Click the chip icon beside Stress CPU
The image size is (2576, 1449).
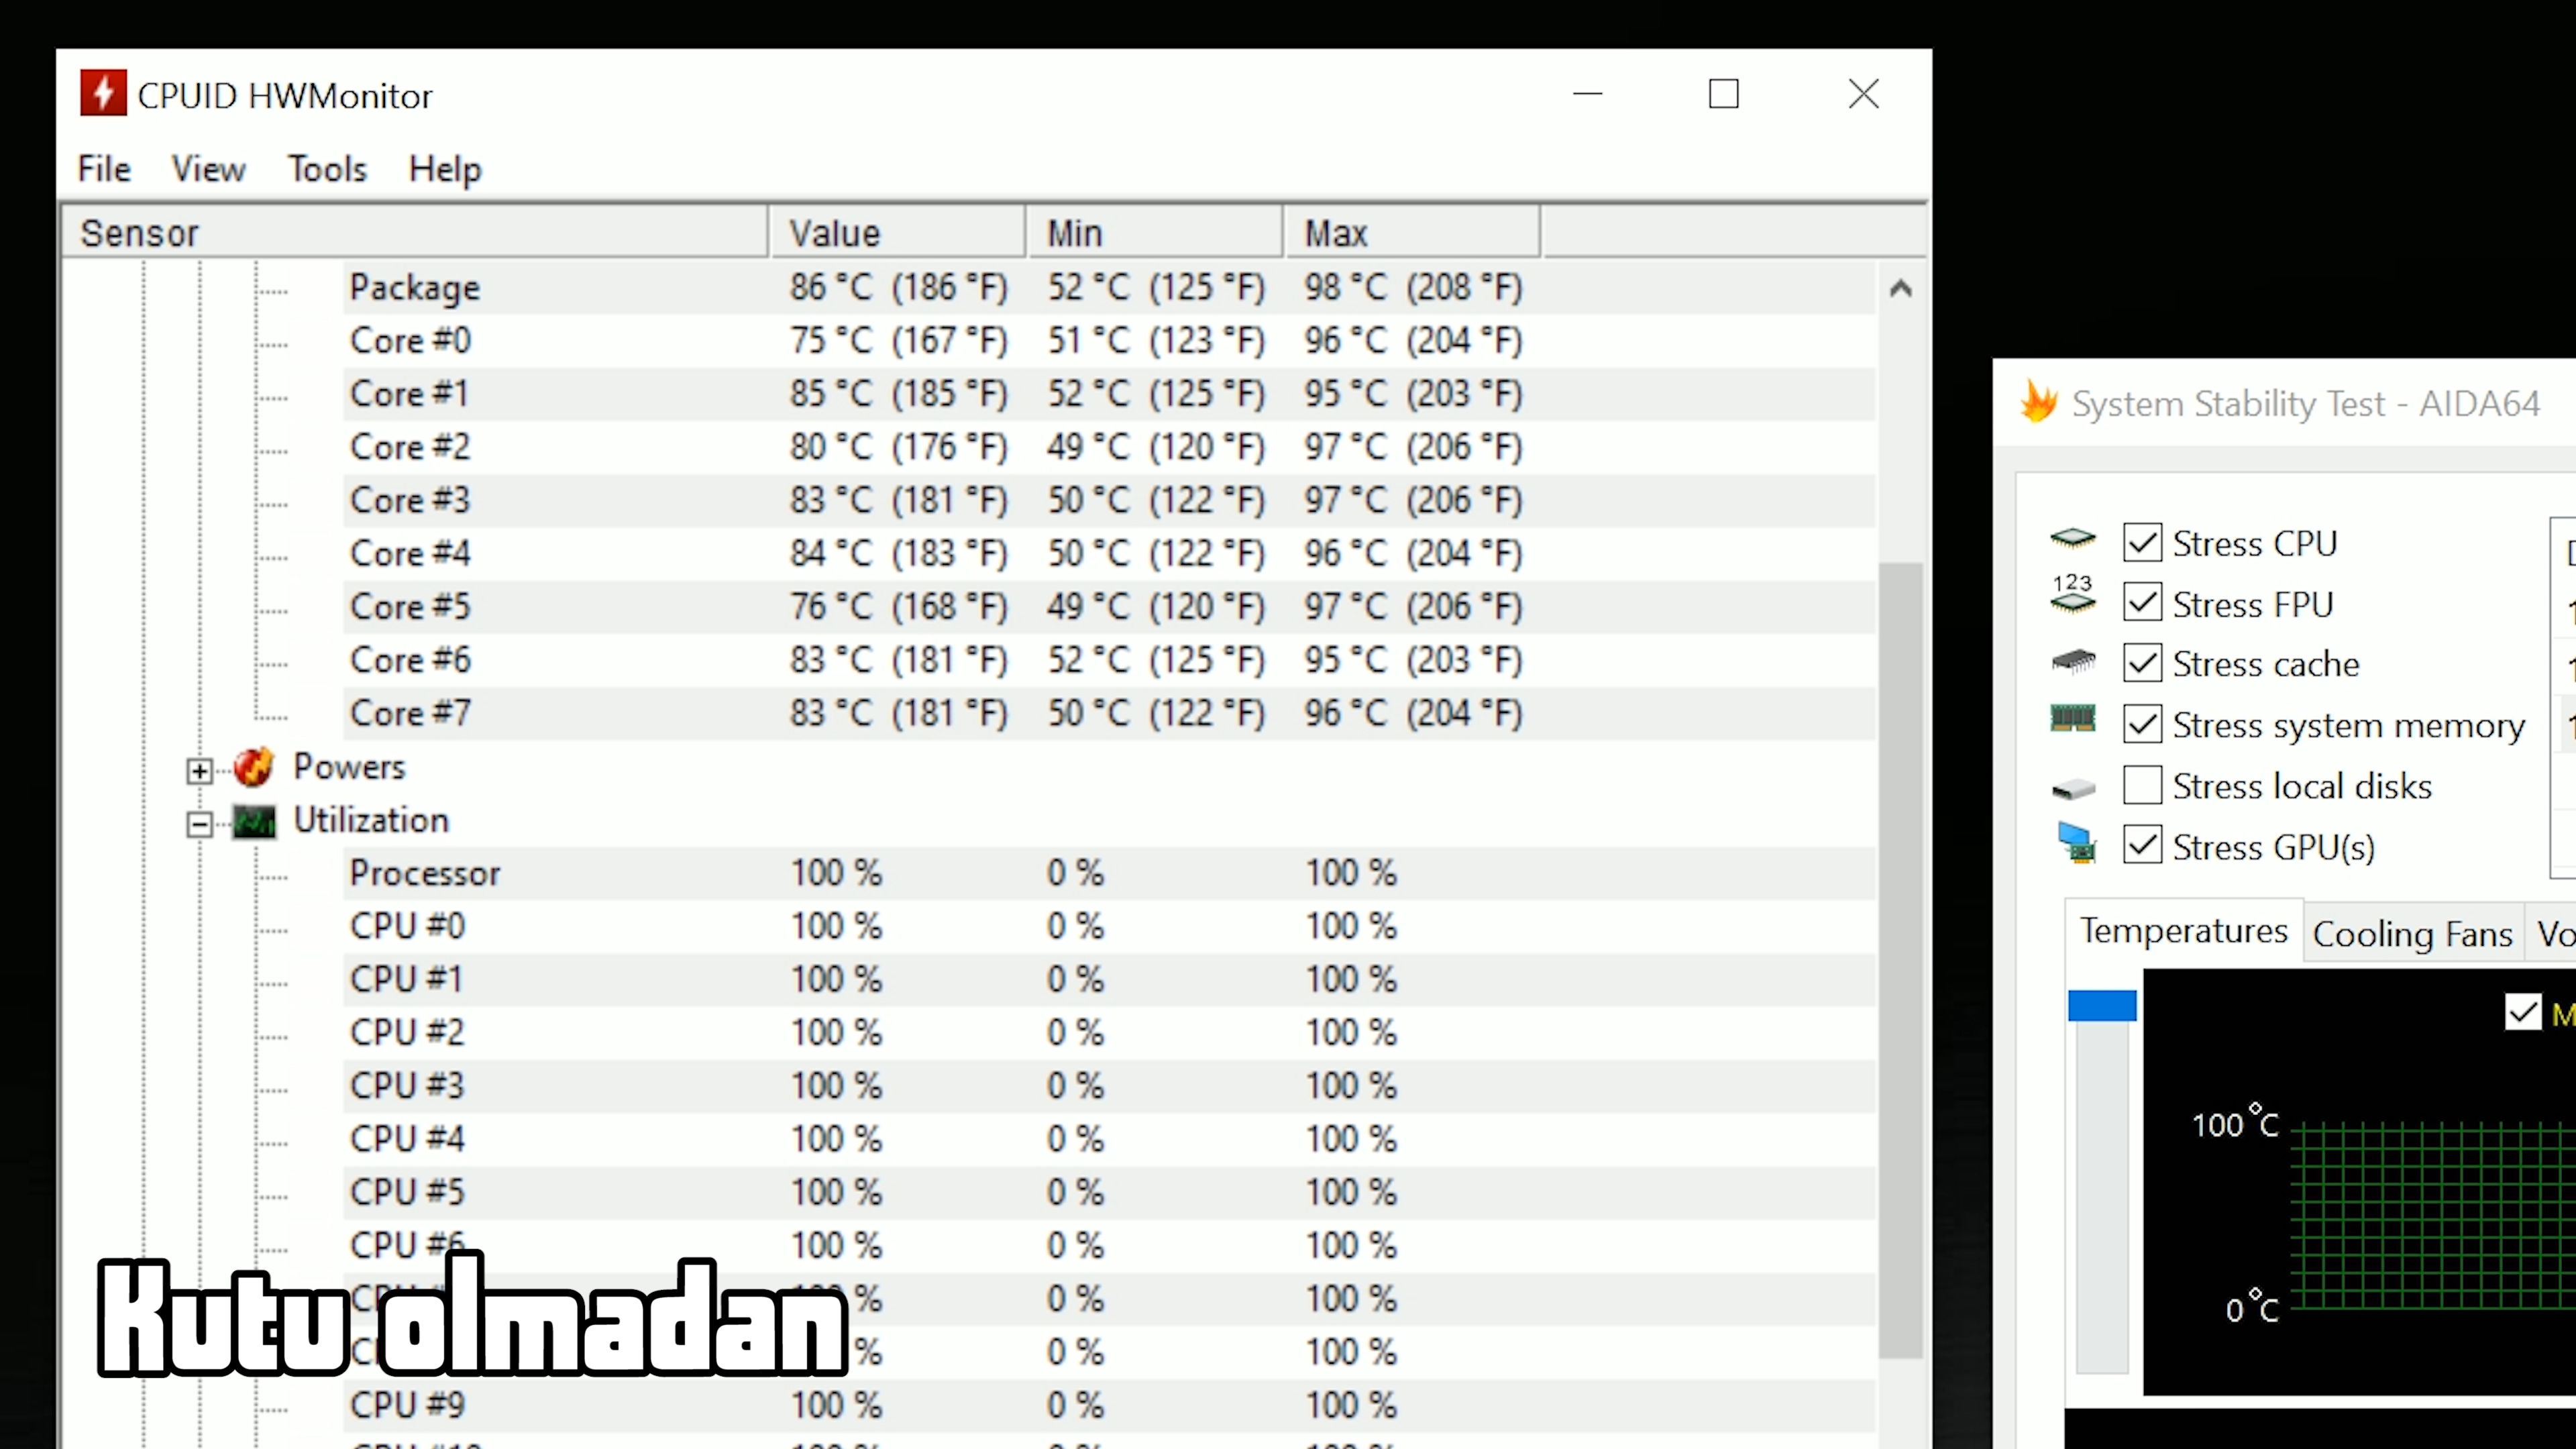tap(2072, 539)
